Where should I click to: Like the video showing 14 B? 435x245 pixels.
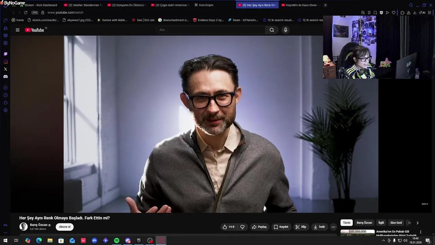point(229,227)
